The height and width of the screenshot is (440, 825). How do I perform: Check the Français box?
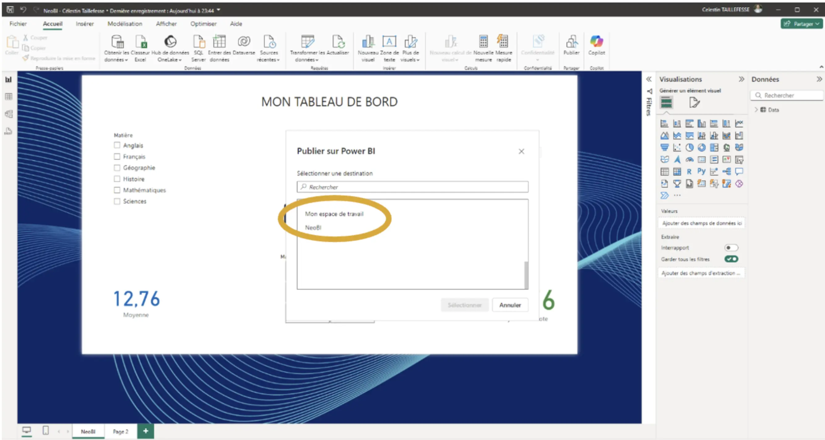pos(117,156)
